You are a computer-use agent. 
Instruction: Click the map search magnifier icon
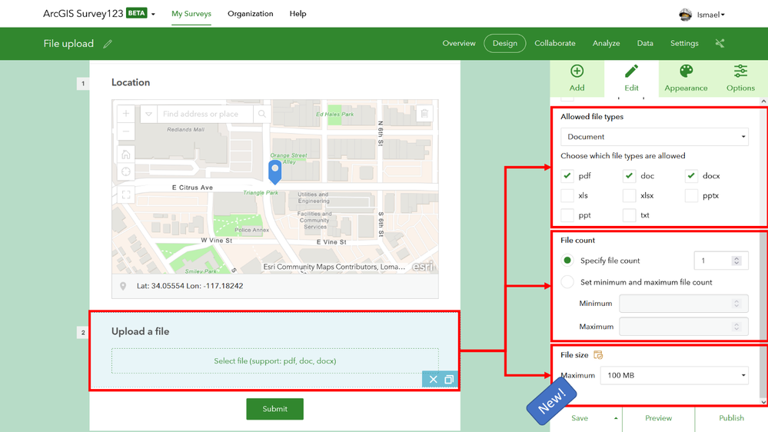click(x=262, y=114)
